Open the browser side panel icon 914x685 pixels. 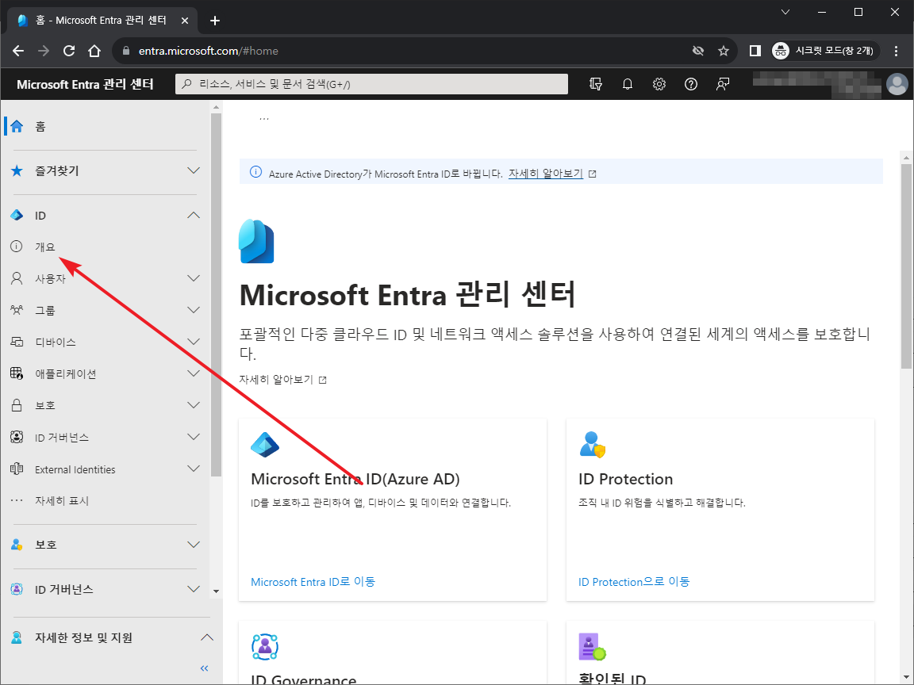point(755,52)
